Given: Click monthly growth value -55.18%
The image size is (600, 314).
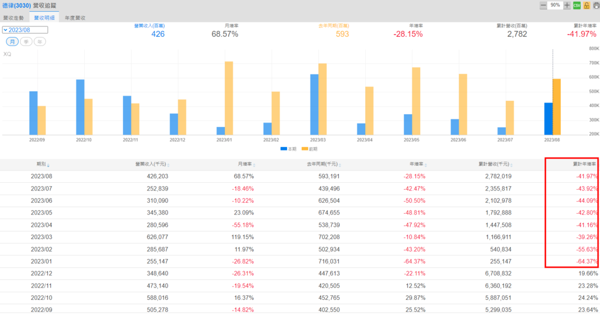Looking at the screenshot, I should point(243,225).
